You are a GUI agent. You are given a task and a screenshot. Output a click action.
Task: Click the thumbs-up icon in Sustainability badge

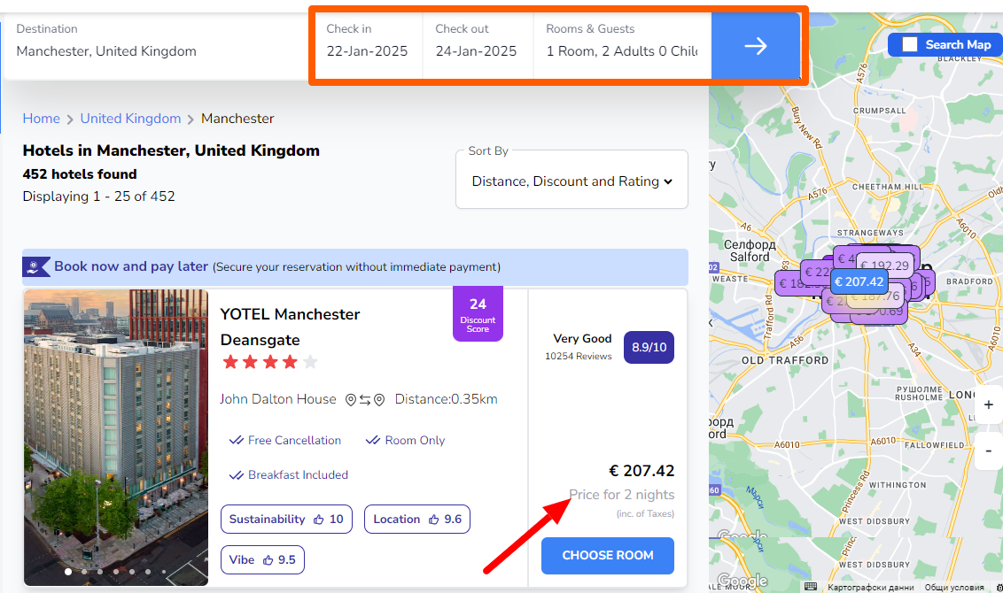coord(319,520)
